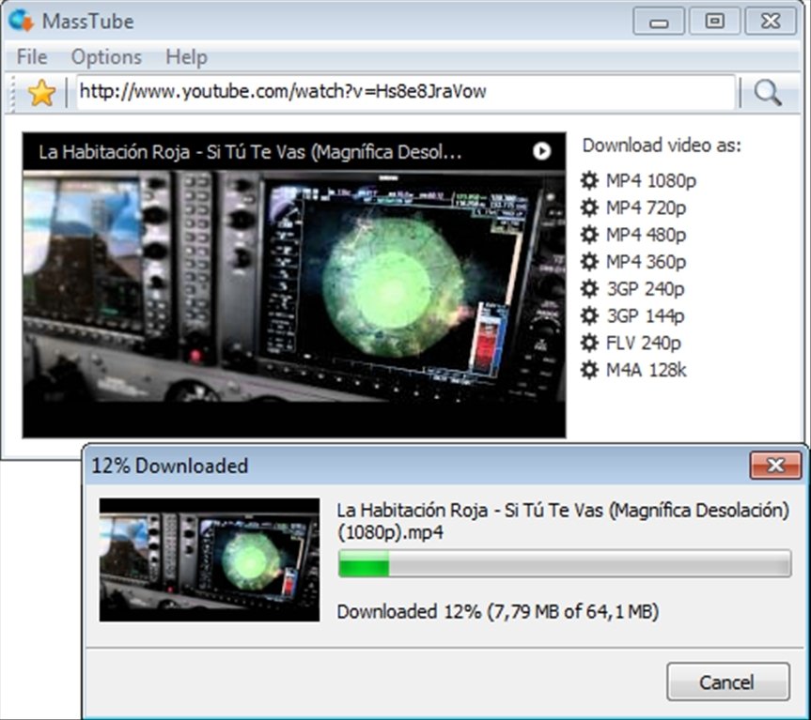Click gear icon beside FLV 240p

tap(589, 343)
